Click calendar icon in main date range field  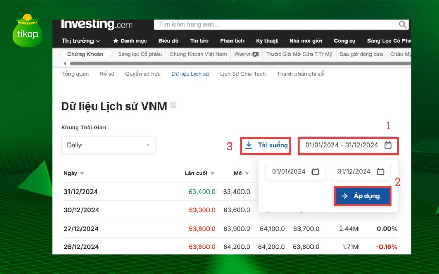click(x=388, y=145)
